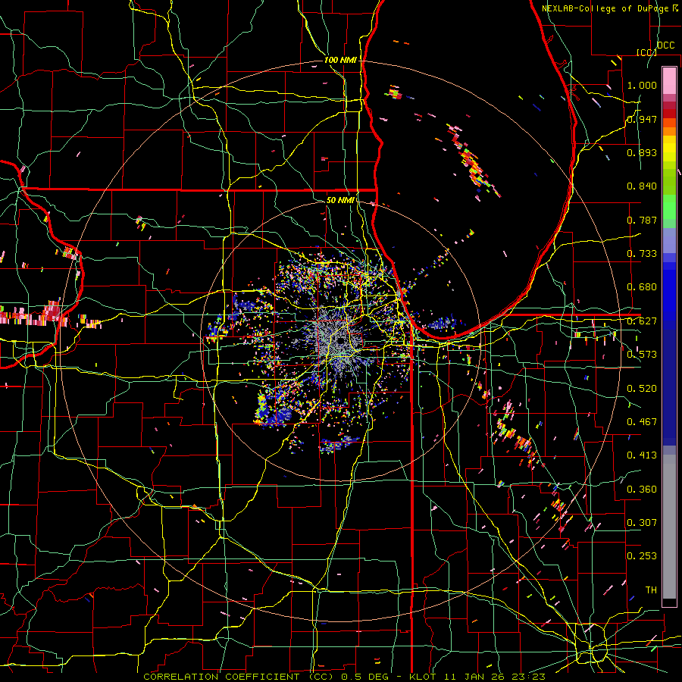Viewport: 682px width, 682px height.
Task: Select the bright green segment of color bar
Action: pos(669,207)
